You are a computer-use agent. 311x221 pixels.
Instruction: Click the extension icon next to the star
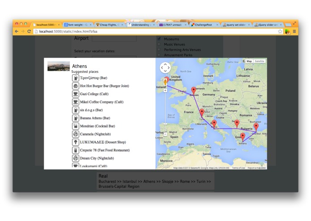point(287,31)
